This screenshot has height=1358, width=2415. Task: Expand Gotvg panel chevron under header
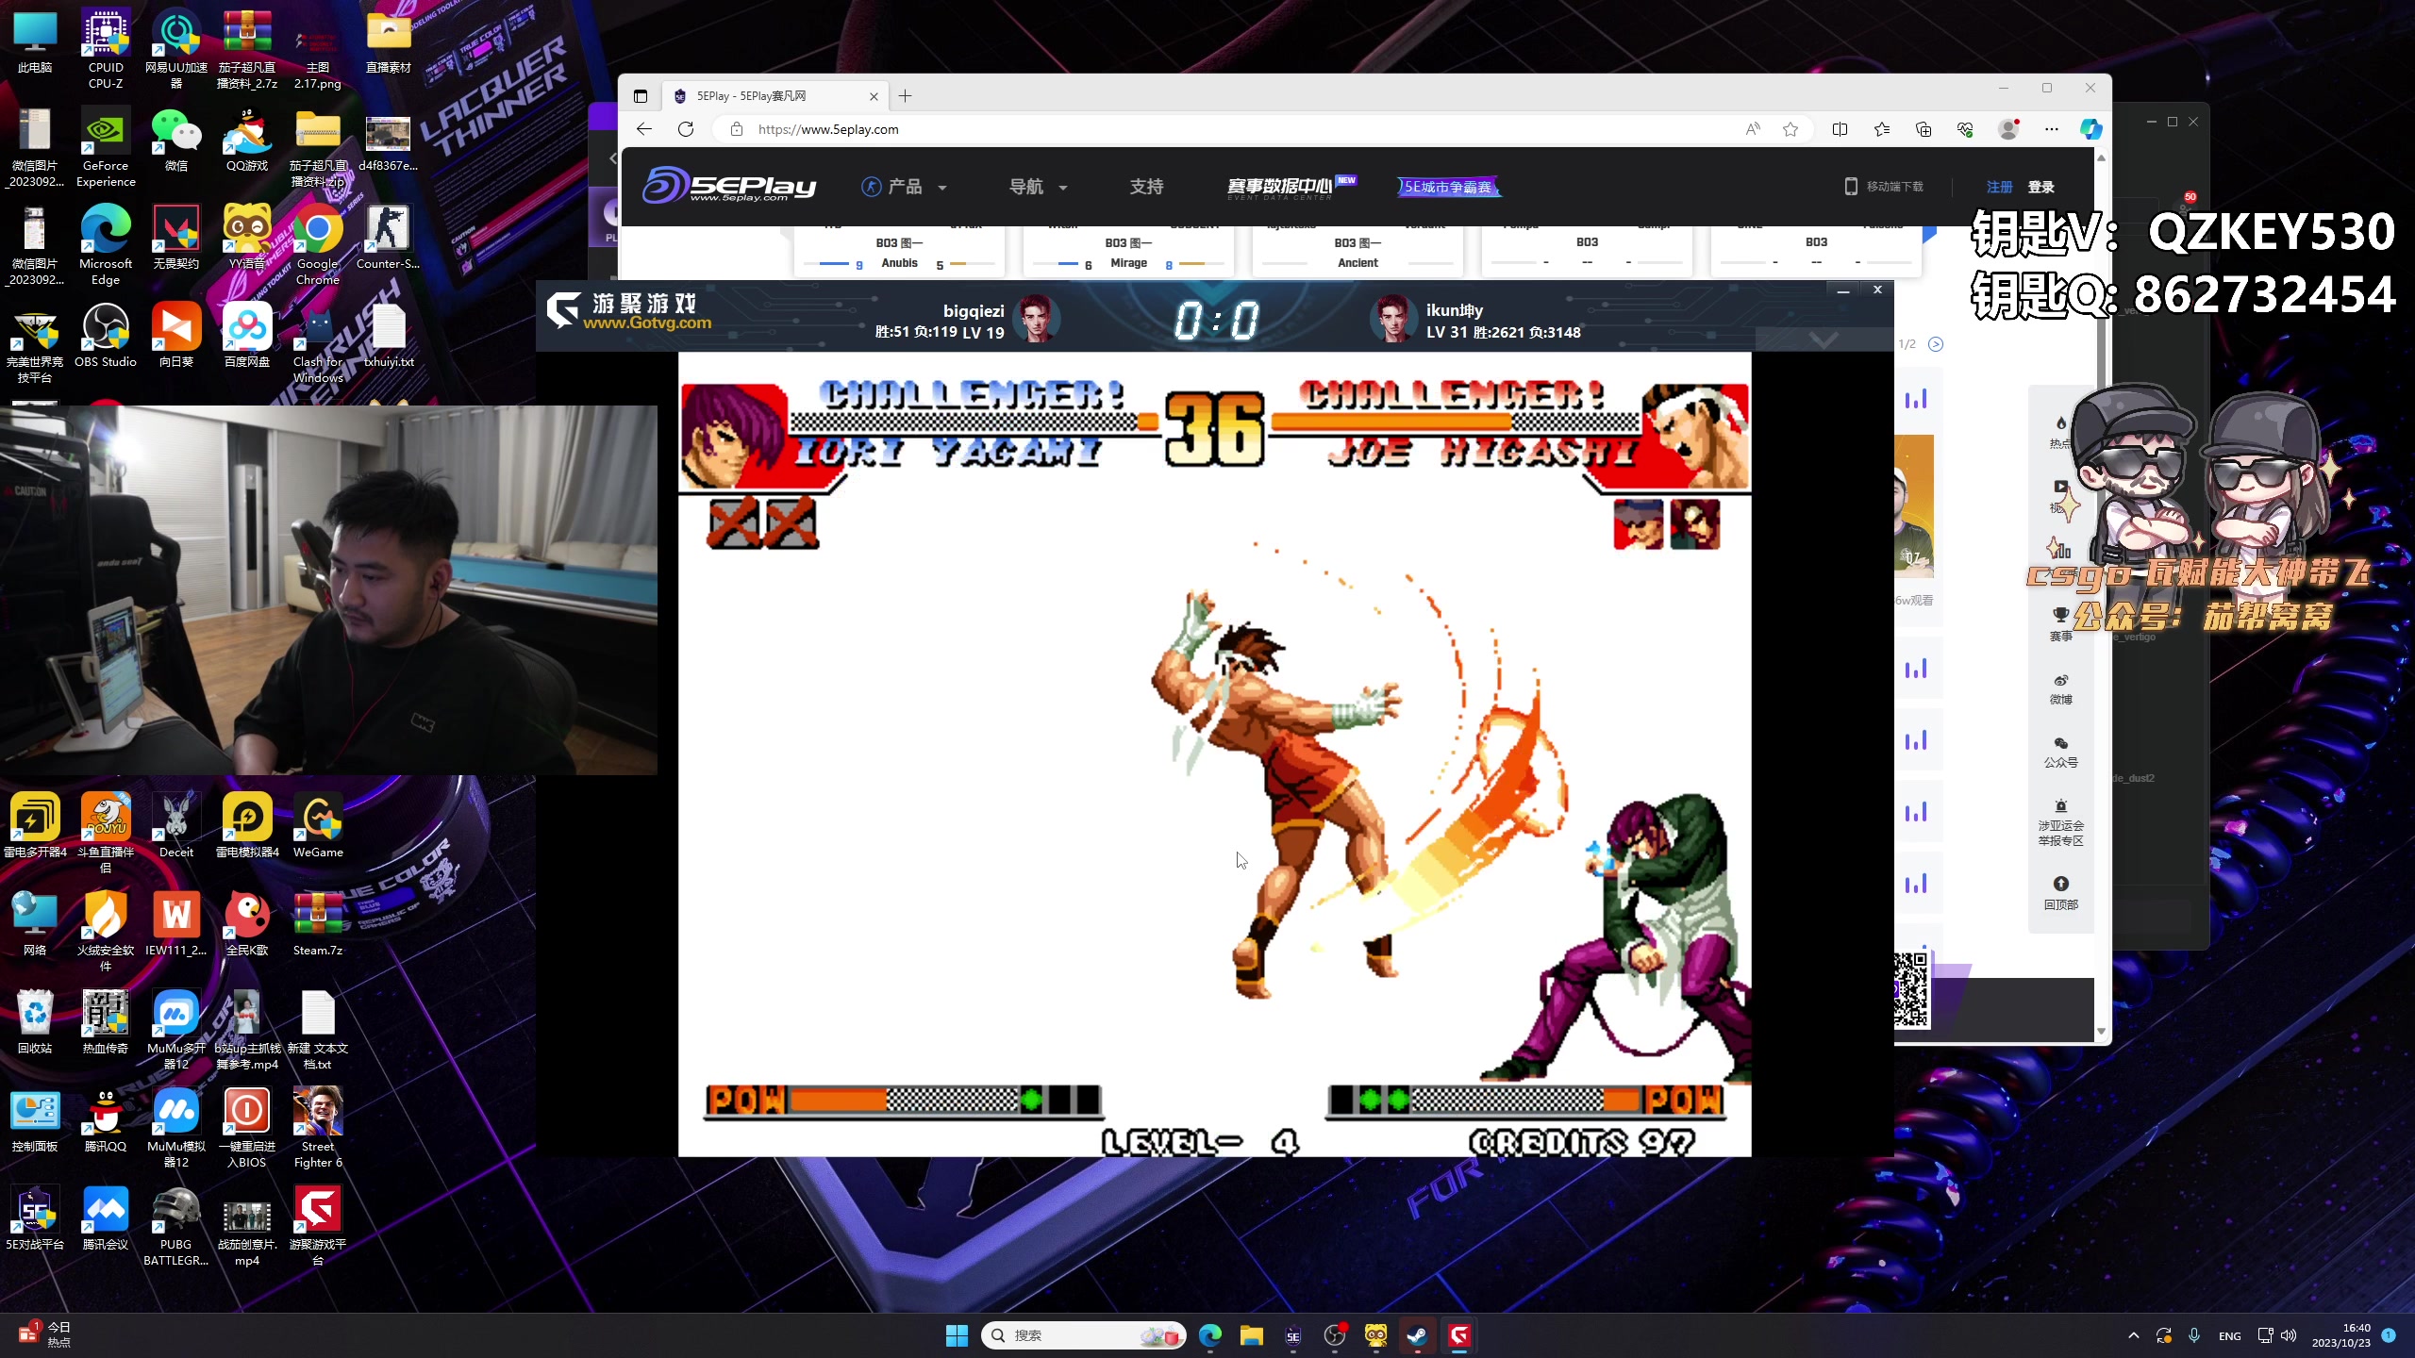coord(1824,339)
